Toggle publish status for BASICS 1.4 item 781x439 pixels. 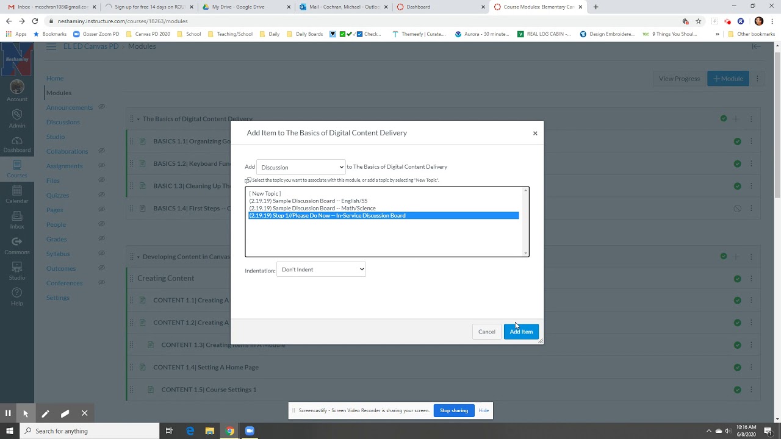(x=737, y=208)
